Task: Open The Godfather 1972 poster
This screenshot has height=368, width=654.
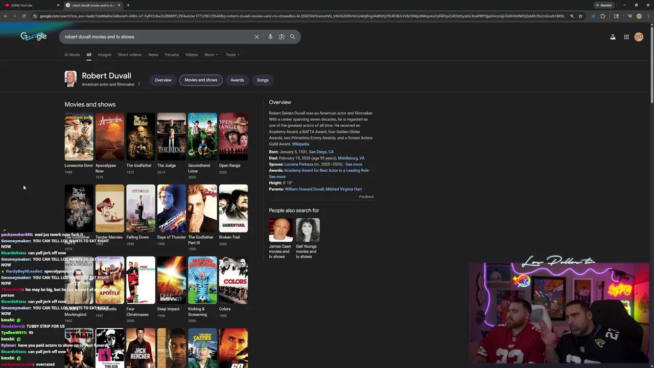Action: [x=141, y=136]
